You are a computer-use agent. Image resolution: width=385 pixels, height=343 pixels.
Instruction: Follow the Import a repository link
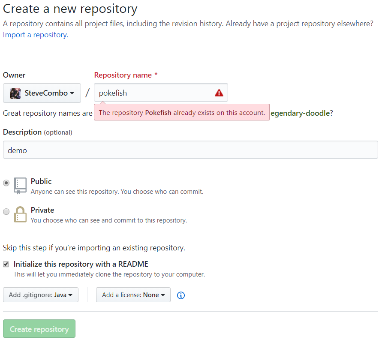[x=35, y=35]
